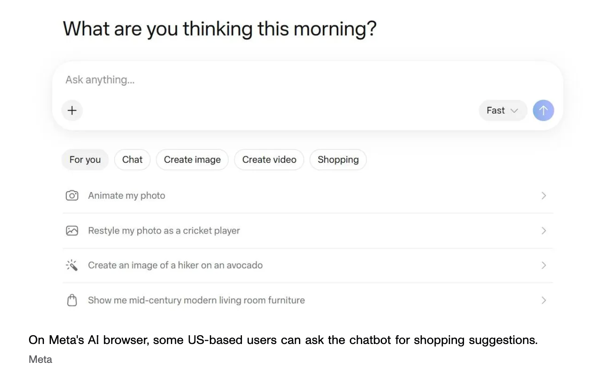Expand the Animate my photo suggestion chevron
The height and width of the screenshot is (387, 598).
tap(544, 196)
